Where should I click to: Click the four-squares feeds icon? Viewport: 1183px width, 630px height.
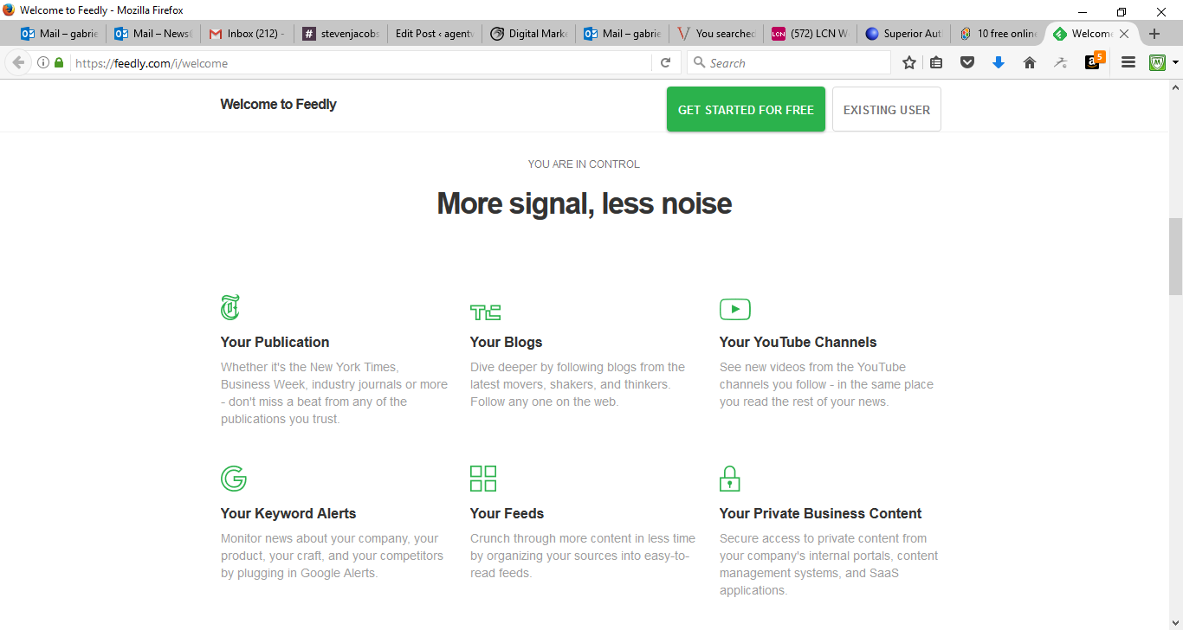tap(483, 479)
